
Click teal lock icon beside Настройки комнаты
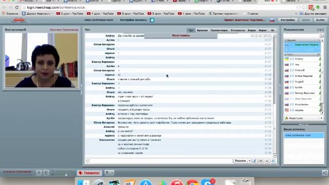click(152, 20)
